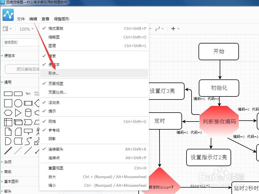Select the Text element in shapes panel

pos(28,94)
